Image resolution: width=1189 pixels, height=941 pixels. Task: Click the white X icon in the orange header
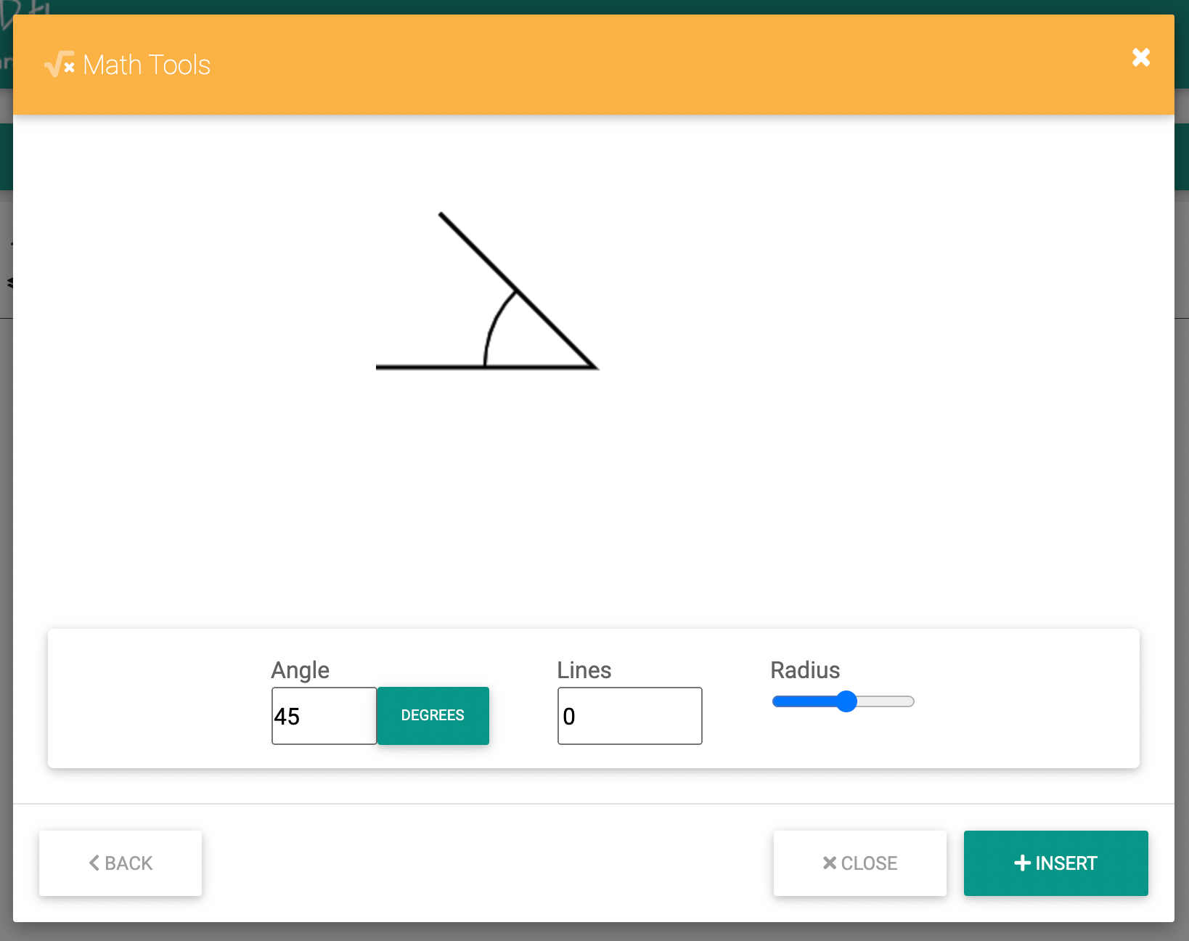1140,58
